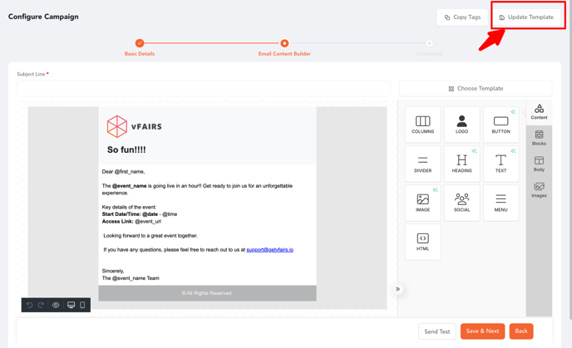The image size is (572, 348).
Task: Select the Columns content block
Action: (422, 125)
